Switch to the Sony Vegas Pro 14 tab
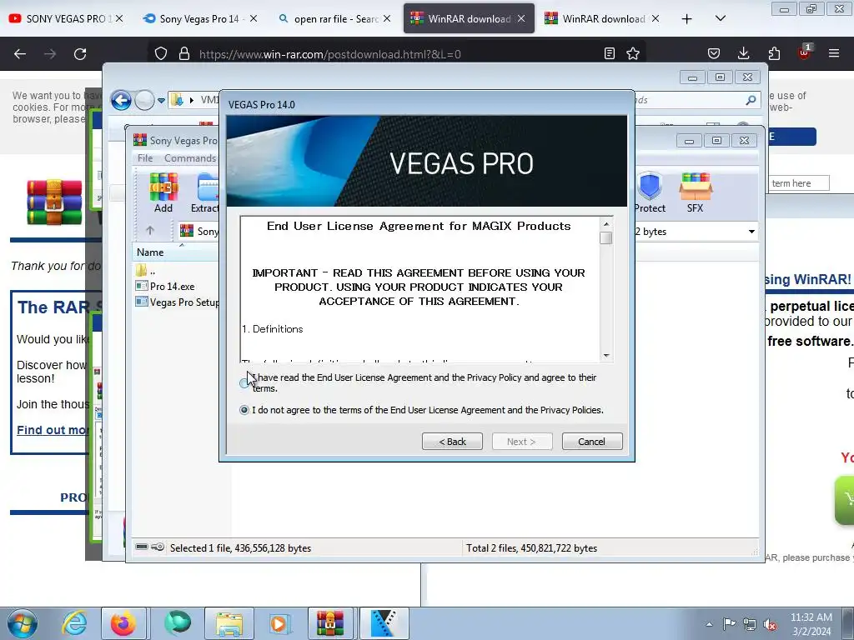Screen dimensions: 854x640 tap(199, 18)
